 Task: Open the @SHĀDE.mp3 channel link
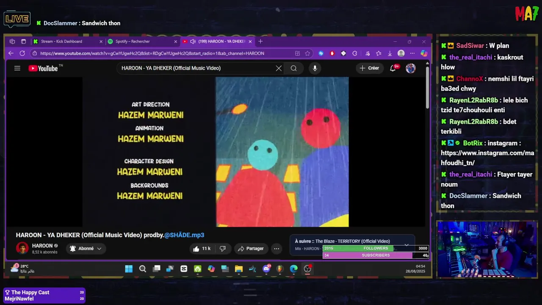184,235
